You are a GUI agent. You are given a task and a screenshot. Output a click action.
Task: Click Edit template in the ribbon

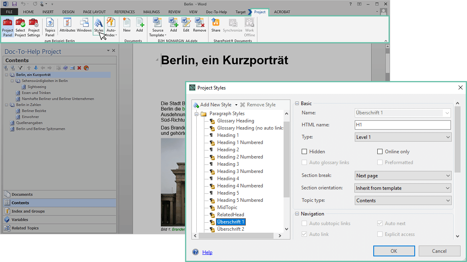pyautogui.click(x=186, y=25)
